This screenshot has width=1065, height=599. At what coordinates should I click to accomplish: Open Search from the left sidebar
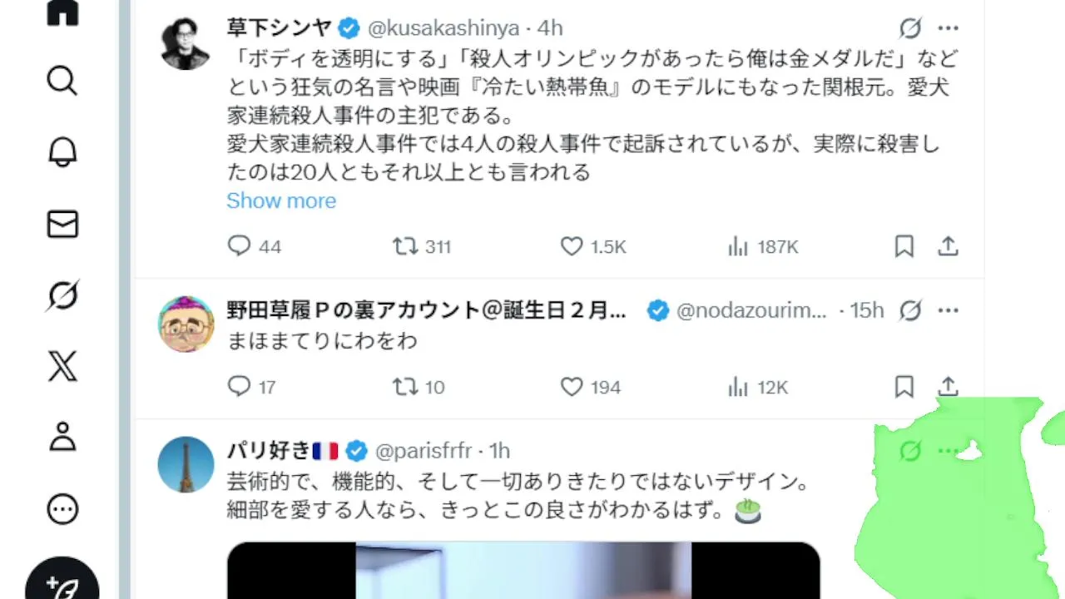click(x=62, y=82)
